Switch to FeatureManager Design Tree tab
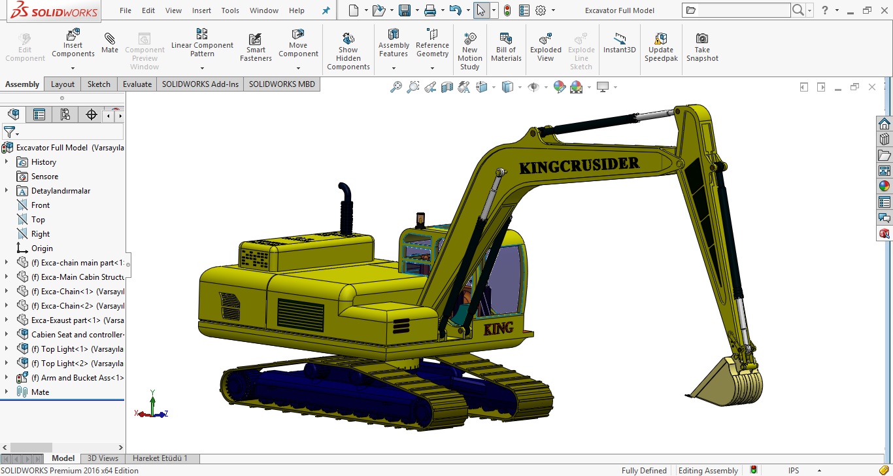This screenshot has height=476, width=893. pos(14,115)
